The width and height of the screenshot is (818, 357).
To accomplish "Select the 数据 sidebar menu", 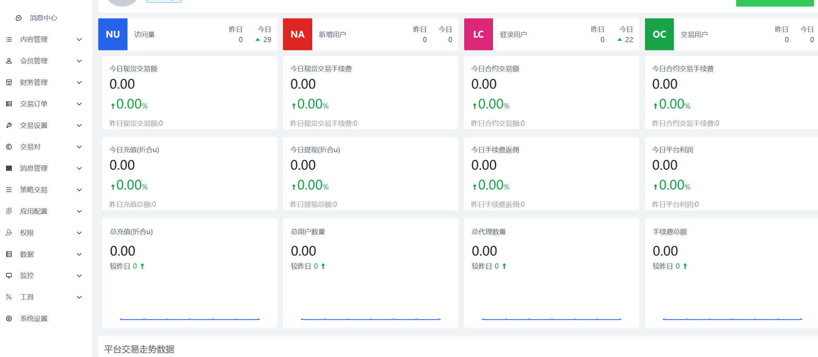I will pyautogui.click(x=27, y=254).
